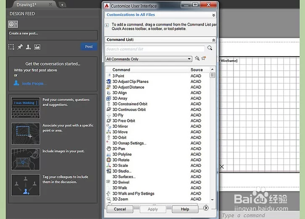Open the dropdown arrow beside the settings gear
The height and width of the screenshot is (219, 305).
pos(16,24)
